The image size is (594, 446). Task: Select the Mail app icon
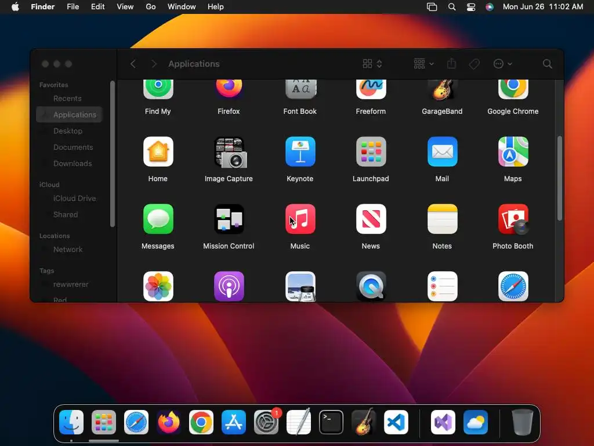coord(442,152)
